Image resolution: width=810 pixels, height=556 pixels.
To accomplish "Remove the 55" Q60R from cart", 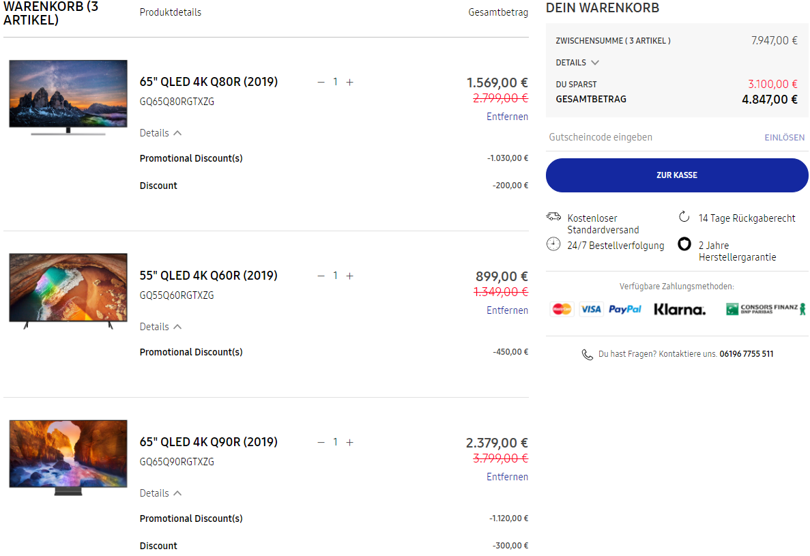I will pos(507,310).
